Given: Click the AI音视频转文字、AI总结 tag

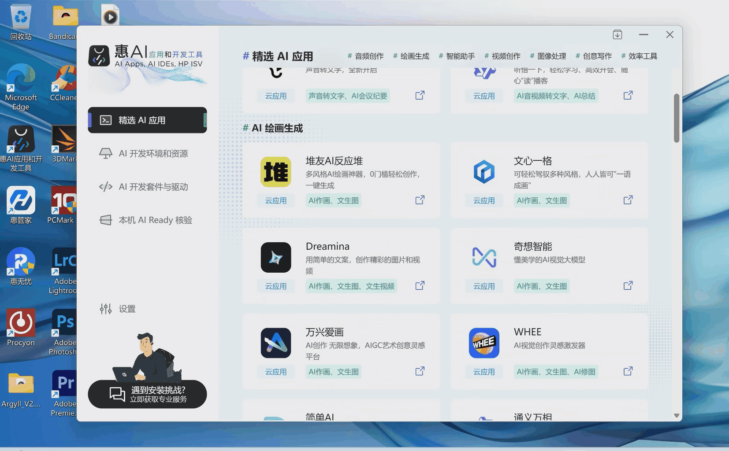Looking at the screenshot, I should coord(556,96).
